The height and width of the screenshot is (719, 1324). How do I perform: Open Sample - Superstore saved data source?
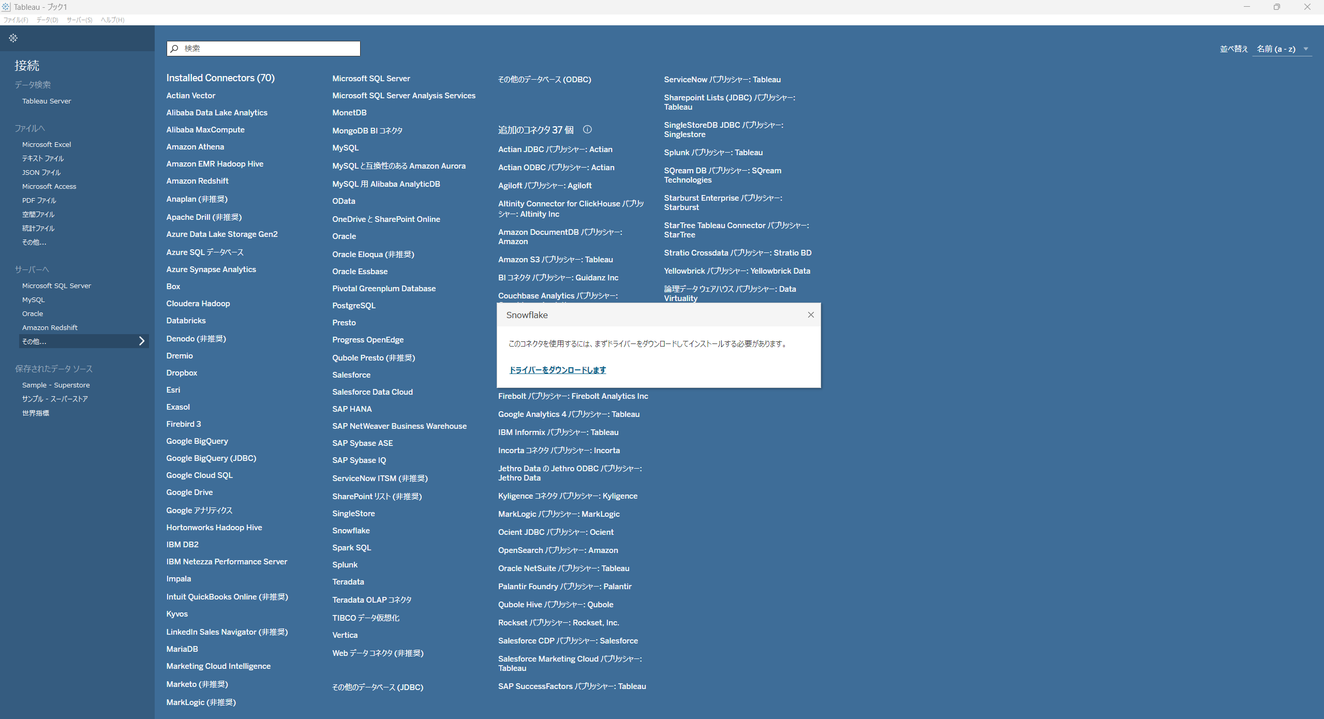tap(56, 385)
